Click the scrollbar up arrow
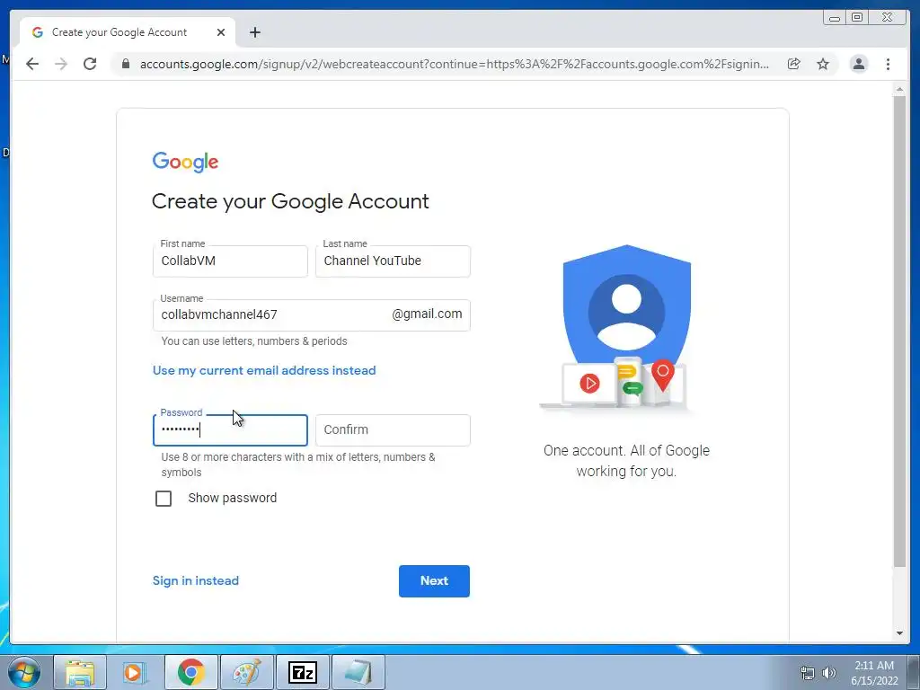The height and width of the screenshot is (690, 920). click(899, 89)
